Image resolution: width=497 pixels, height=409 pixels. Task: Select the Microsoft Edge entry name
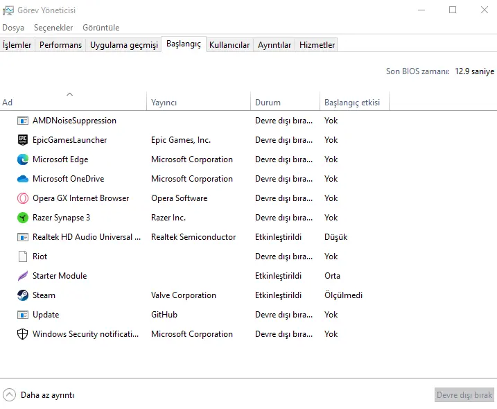pos(60,159)
